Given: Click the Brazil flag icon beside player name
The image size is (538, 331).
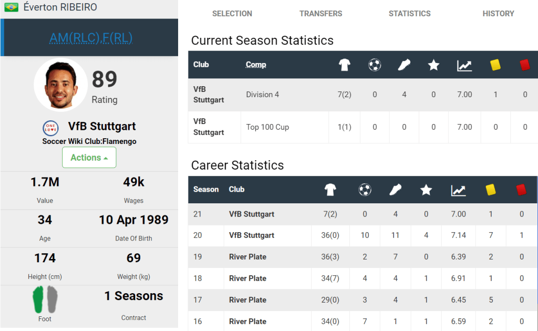Looking at the screenshot, I should 11,8.
